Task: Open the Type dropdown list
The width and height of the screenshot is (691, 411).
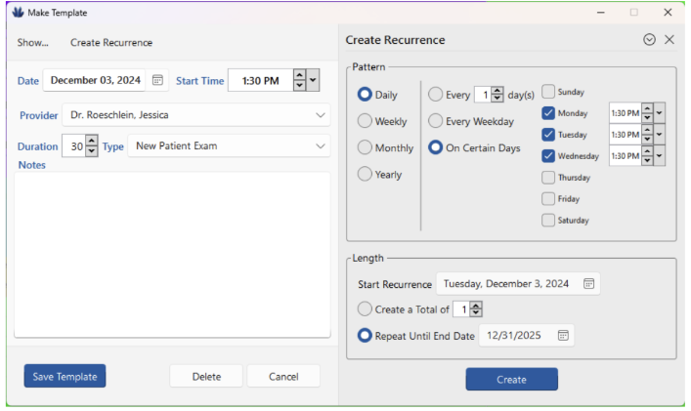Action: (x=322, y=146)
